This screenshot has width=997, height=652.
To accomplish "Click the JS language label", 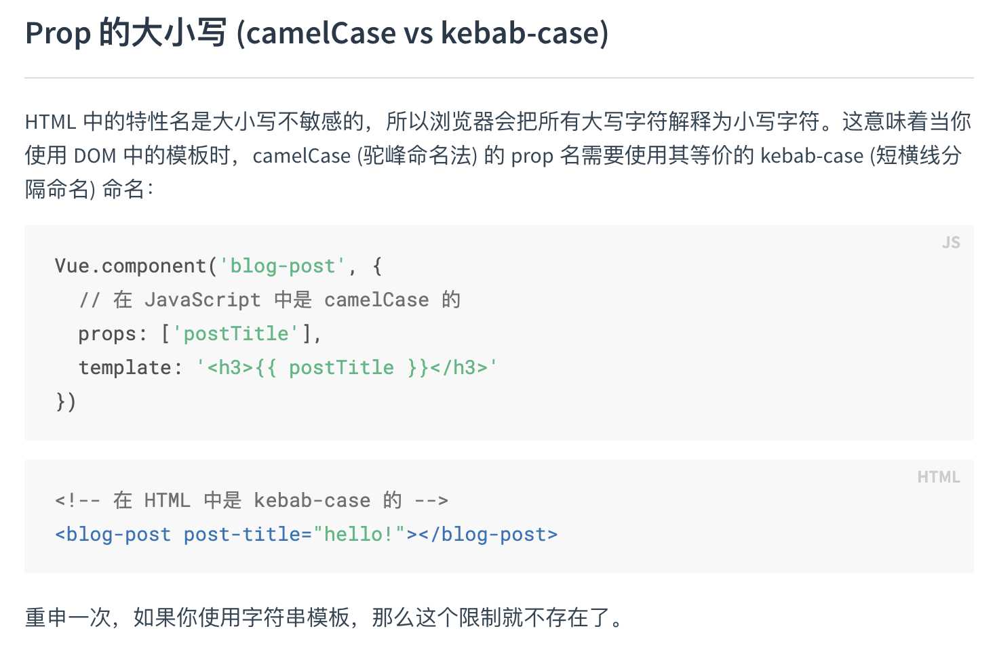I will pos(951,243).
